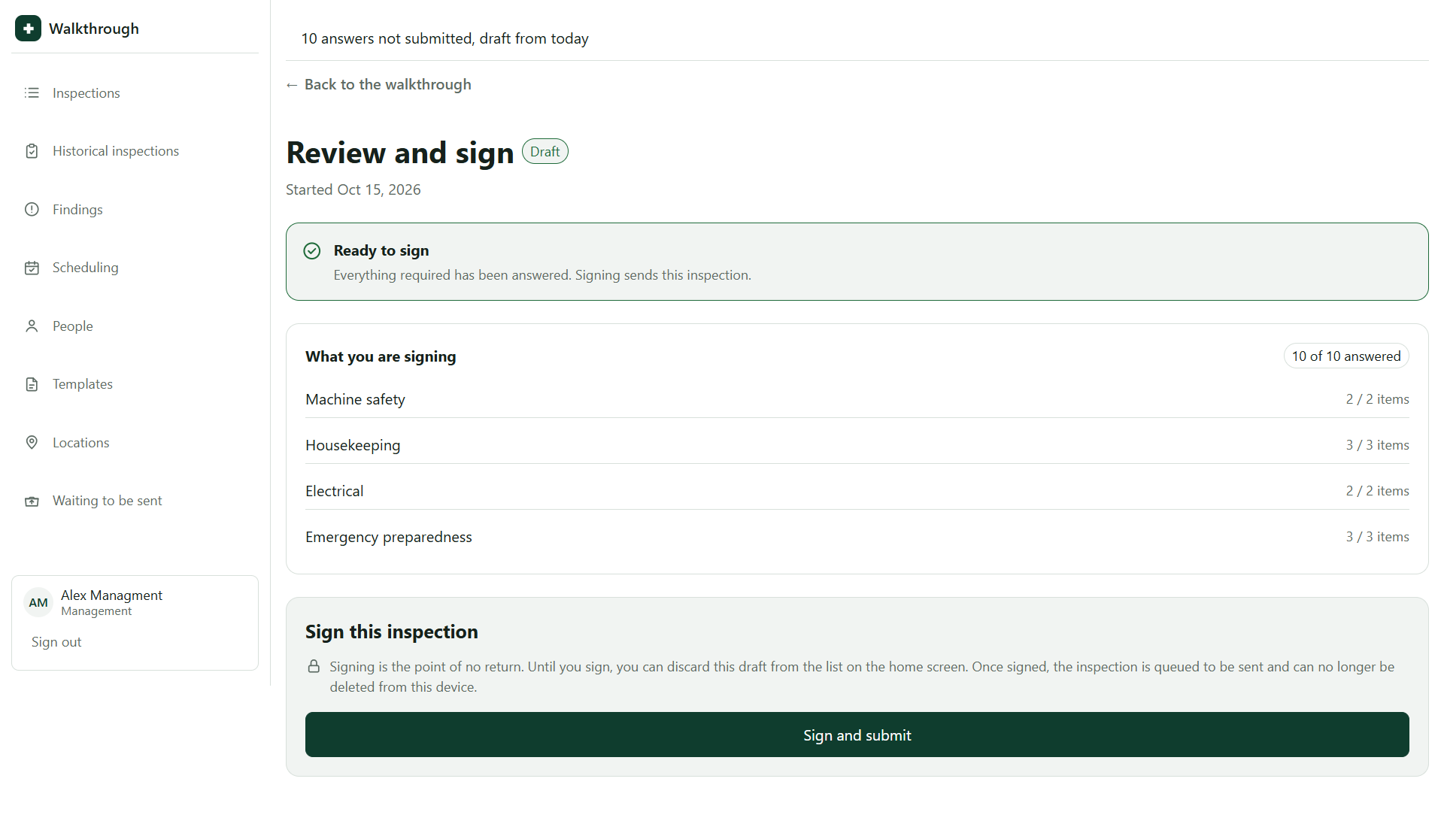Click the Templates document icon

[32, 384]
